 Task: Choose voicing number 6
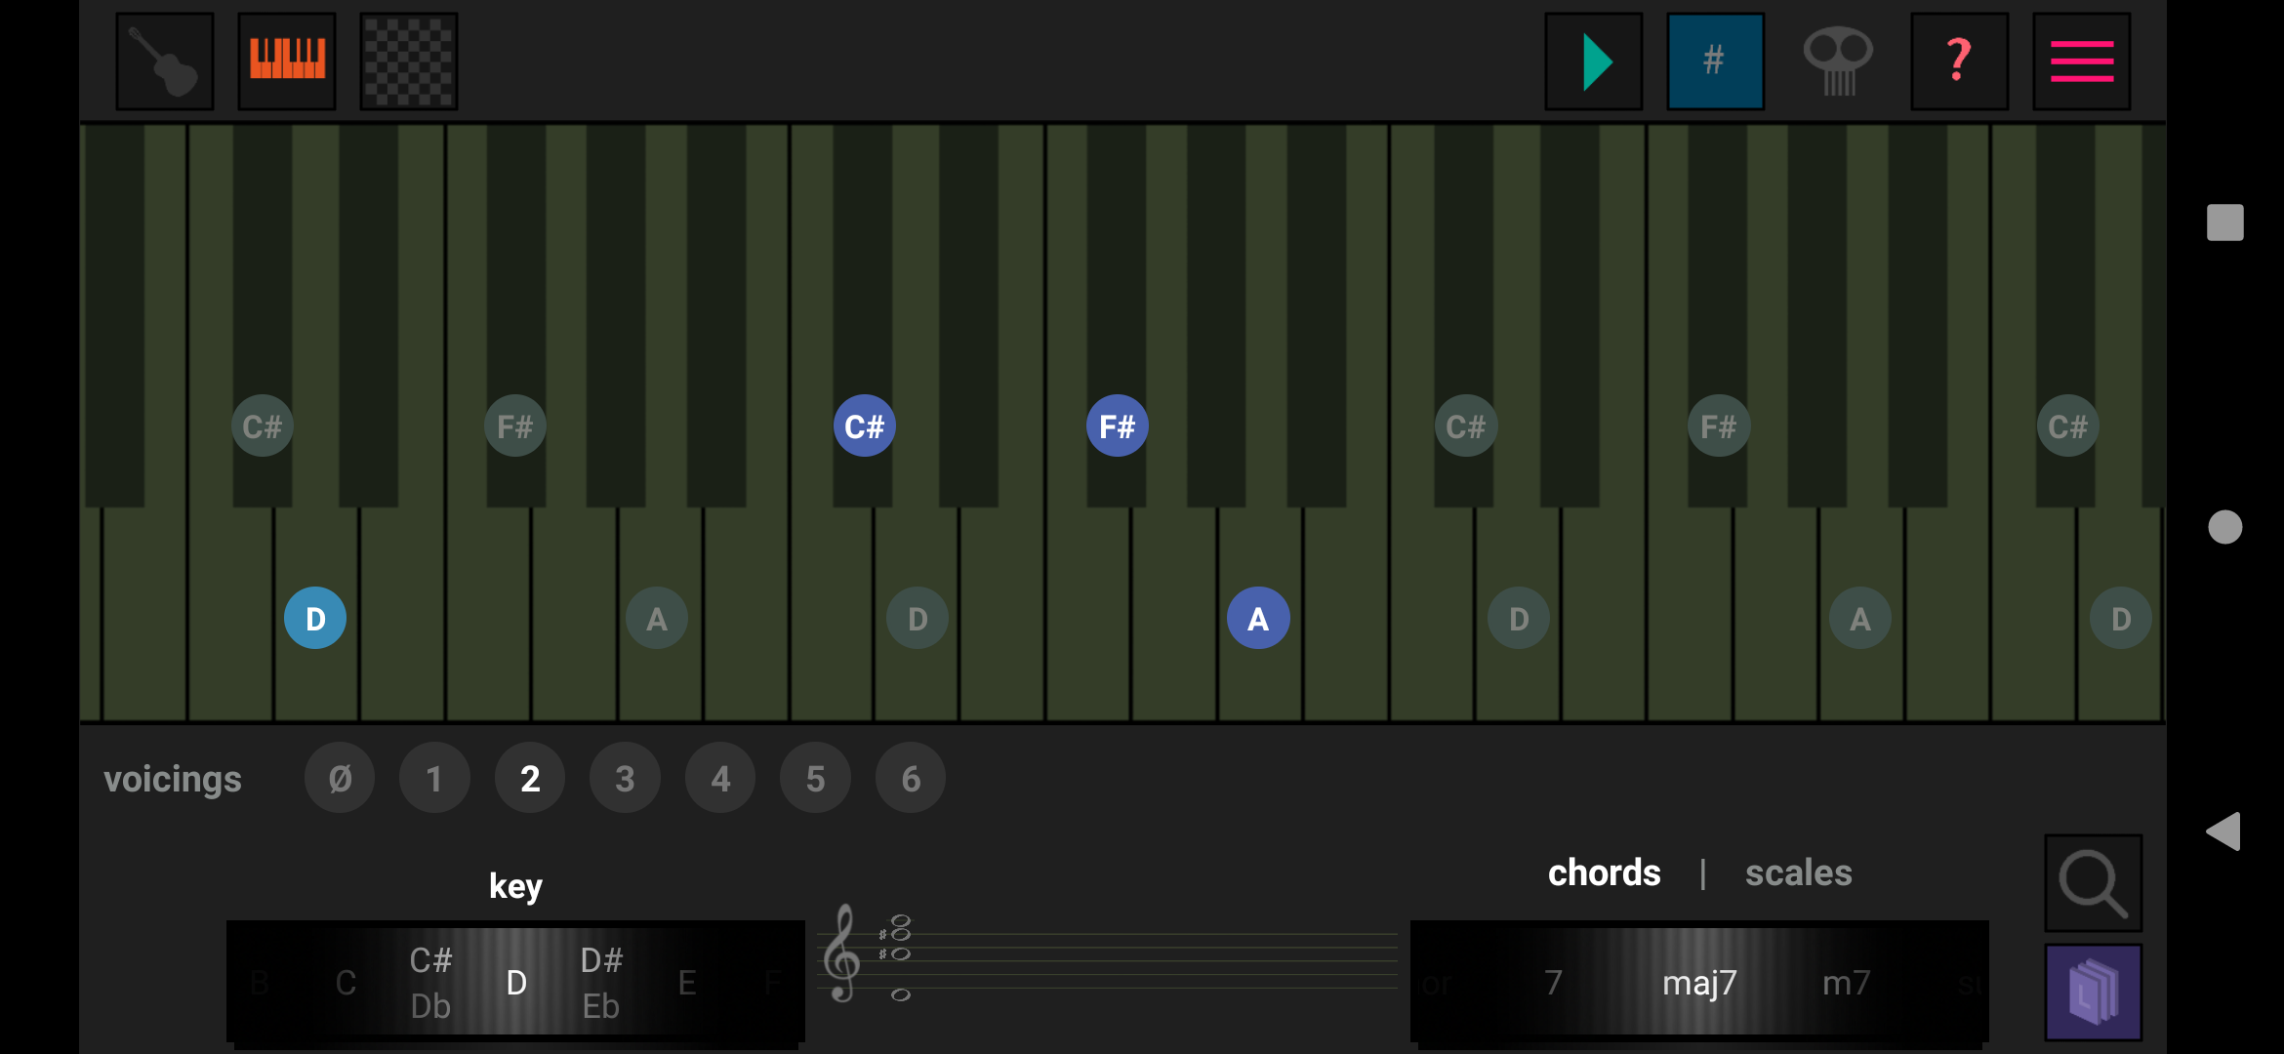tap(911, 779)
